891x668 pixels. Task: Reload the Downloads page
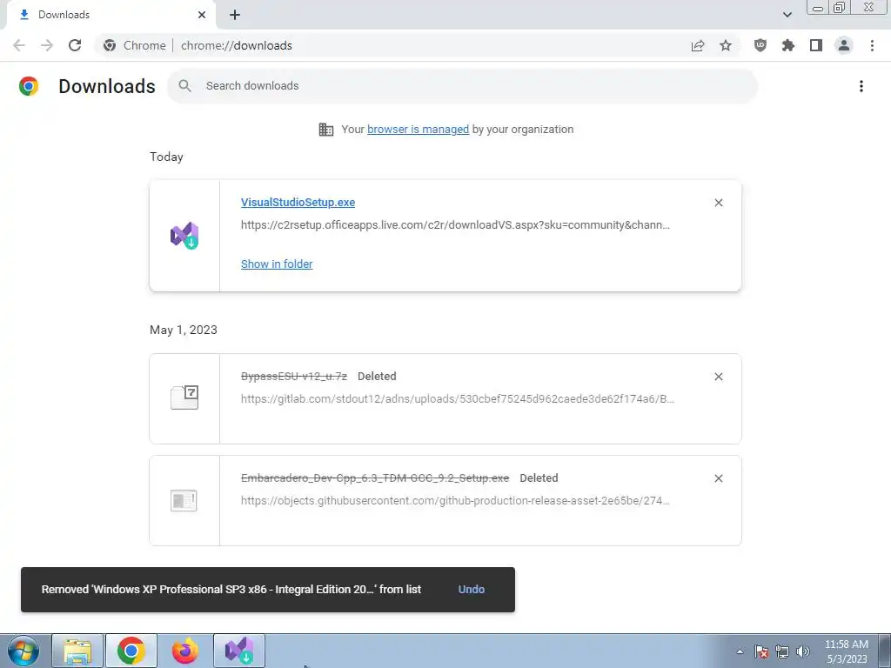(x=75, y=45)
